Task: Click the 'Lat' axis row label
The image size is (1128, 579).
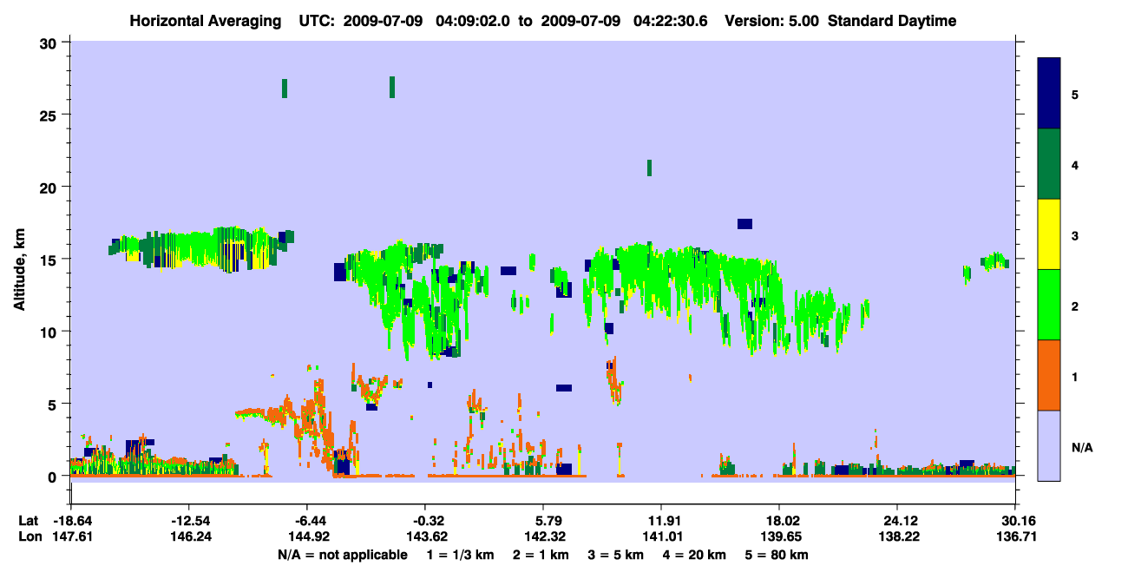Action: tap(28, 521)
